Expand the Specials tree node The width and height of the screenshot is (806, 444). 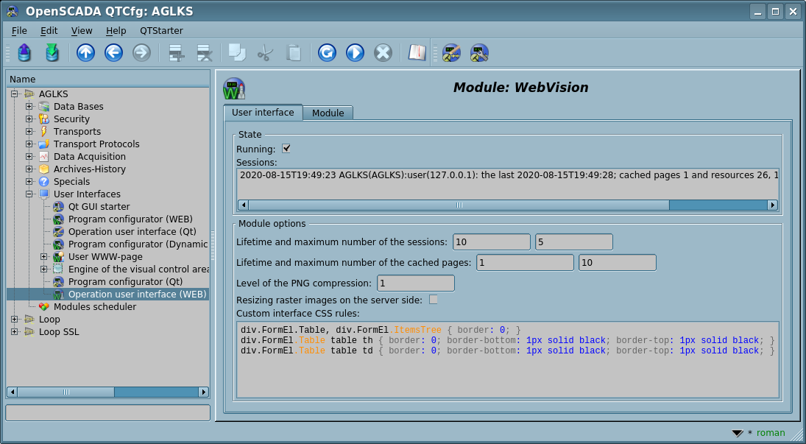pyautogui.click(x=29, y=182)
